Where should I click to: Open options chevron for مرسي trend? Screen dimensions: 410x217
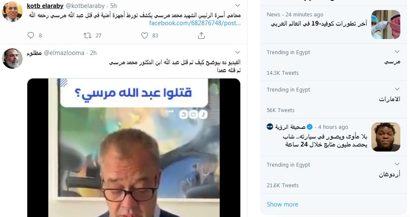[x=397, y=52]
